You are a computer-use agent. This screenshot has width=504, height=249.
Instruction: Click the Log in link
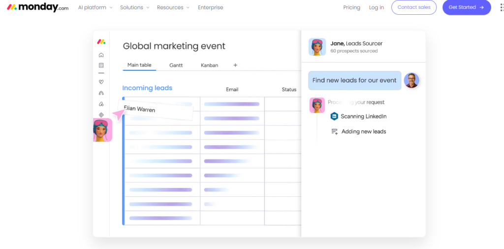pyautogui.click(x=377, y=7)
